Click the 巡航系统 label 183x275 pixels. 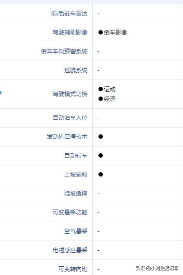[76, 70]
